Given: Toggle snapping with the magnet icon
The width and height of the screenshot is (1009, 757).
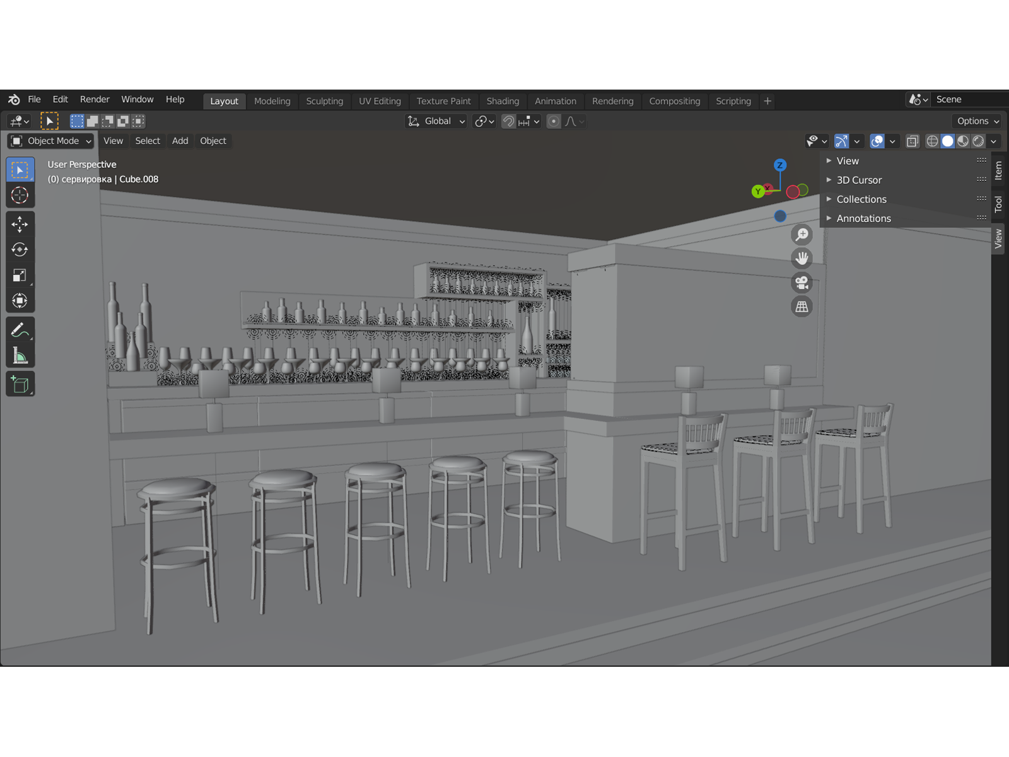Looking at the screenshot, I should pos(508,122).
